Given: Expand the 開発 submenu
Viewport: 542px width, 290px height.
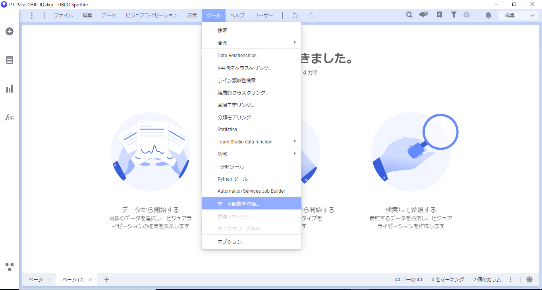Looking at the screenshot, I should [251, 43].
